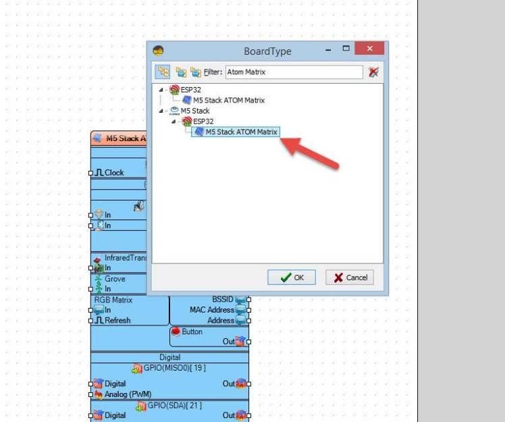Click the Out pin icon of GPIO 21
505x422 pixels.
[x=240, y=415]
